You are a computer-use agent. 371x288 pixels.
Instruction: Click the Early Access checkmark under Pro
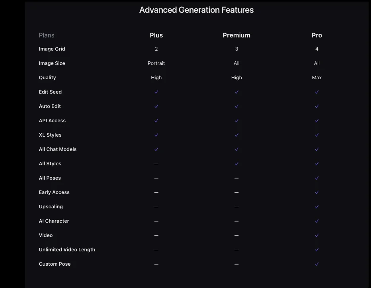click(316, 192)
